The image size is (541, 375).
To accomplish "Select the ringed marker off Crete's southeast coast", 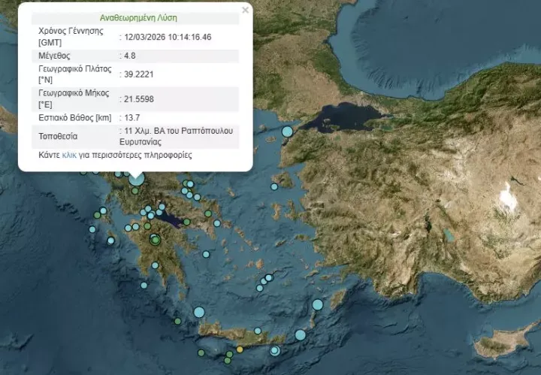I will (x=275, y=350).
